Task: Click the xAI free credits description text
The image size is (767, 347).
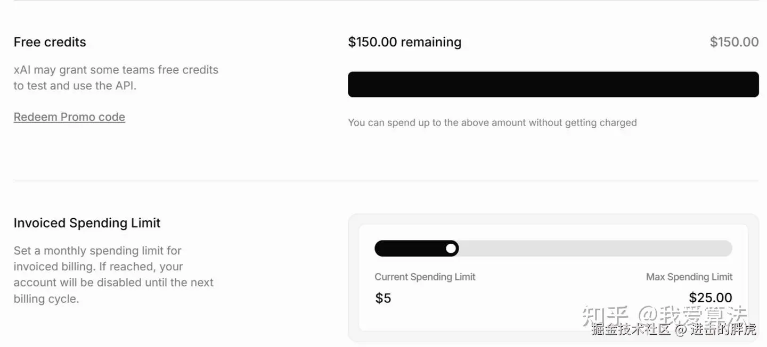Action: (116, 78)
